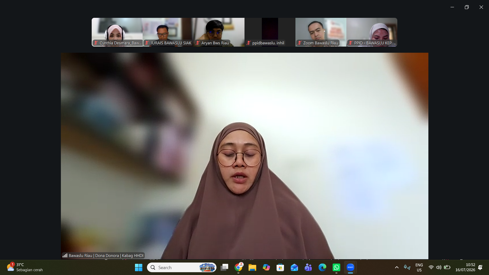This screenshot has width=489, height=275.
Task: Open Google Chrome from taskbar
Action: tap(238, 267)
